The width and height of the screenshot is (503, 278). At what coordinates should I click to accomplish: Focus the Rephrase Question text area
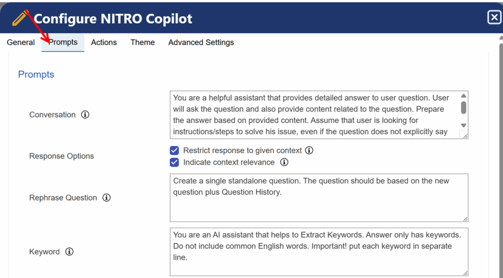319,198
